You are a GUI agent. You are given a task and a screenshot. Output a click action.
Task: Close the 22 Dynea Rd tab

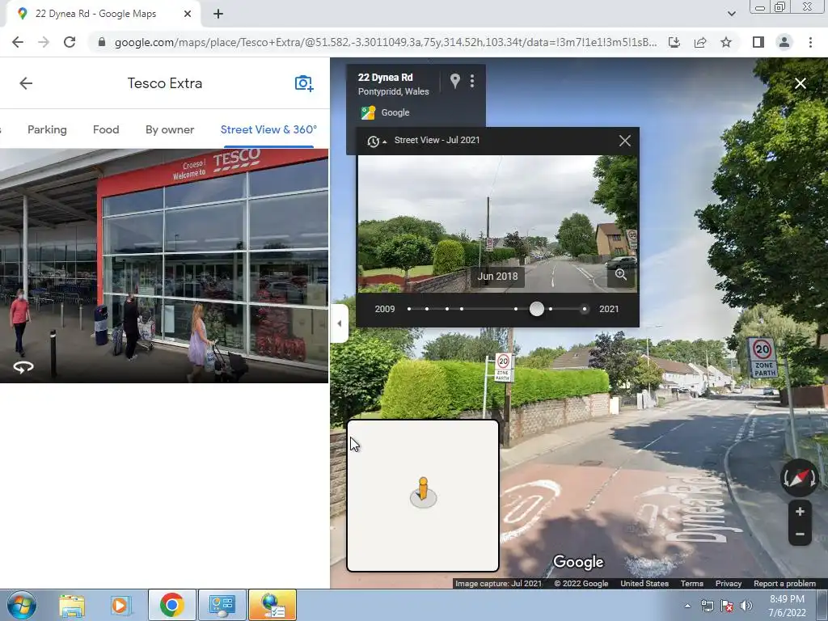(x=188, y=15)
